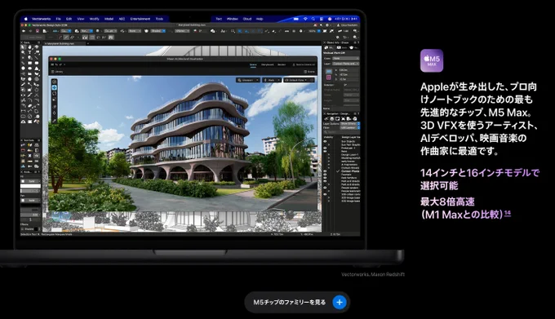Switch to Data tab in Object Info palette
This screenshot has width=555, height=319.
[x=341, y=48]
